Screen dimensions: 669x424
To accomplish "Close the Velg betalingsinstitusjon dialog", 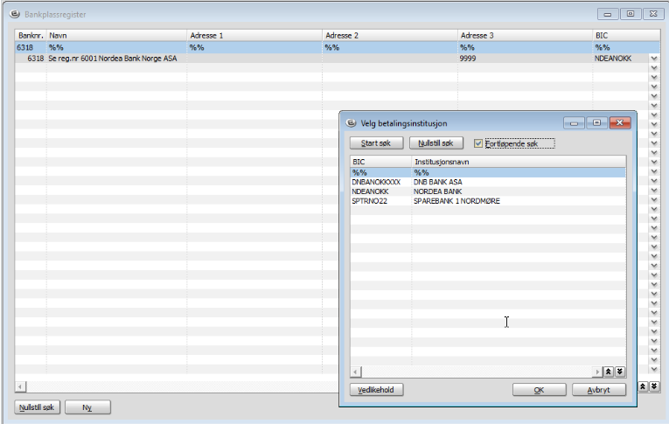I will coord(620,123).
